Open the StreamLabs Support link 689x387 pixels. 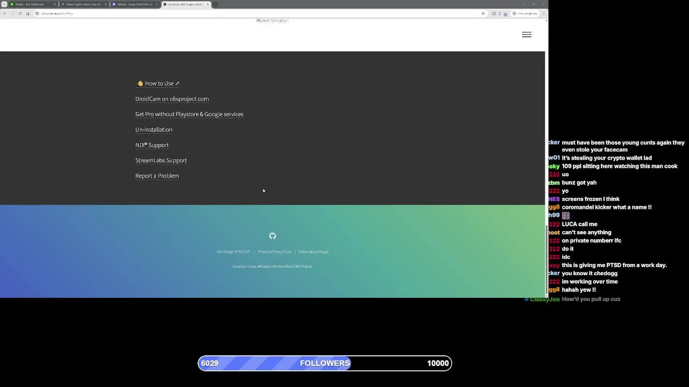[161, 160]
